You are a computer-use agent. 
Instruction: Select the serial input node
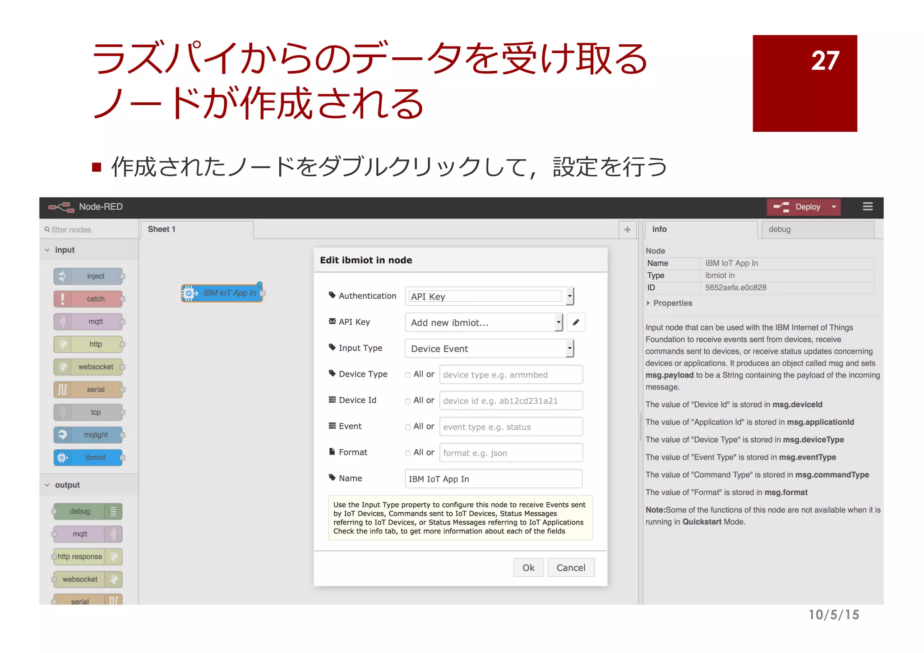[x=88, y=389]
